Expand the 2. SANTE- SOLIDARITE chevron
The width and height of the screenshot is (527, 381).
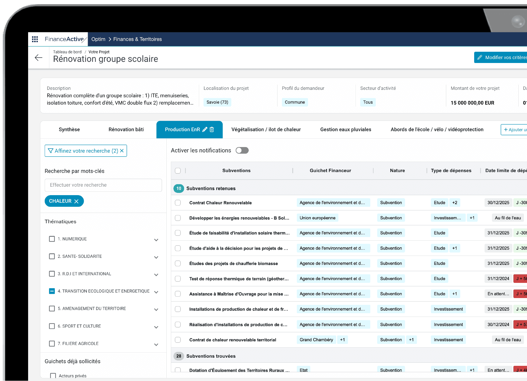[x=156, y=257]
